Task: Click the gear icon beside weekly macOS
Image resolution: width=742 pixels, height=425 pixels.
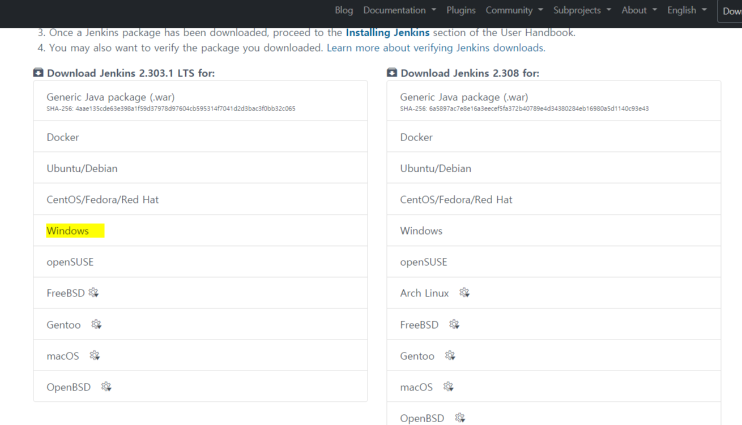Action: coord(448,386)
